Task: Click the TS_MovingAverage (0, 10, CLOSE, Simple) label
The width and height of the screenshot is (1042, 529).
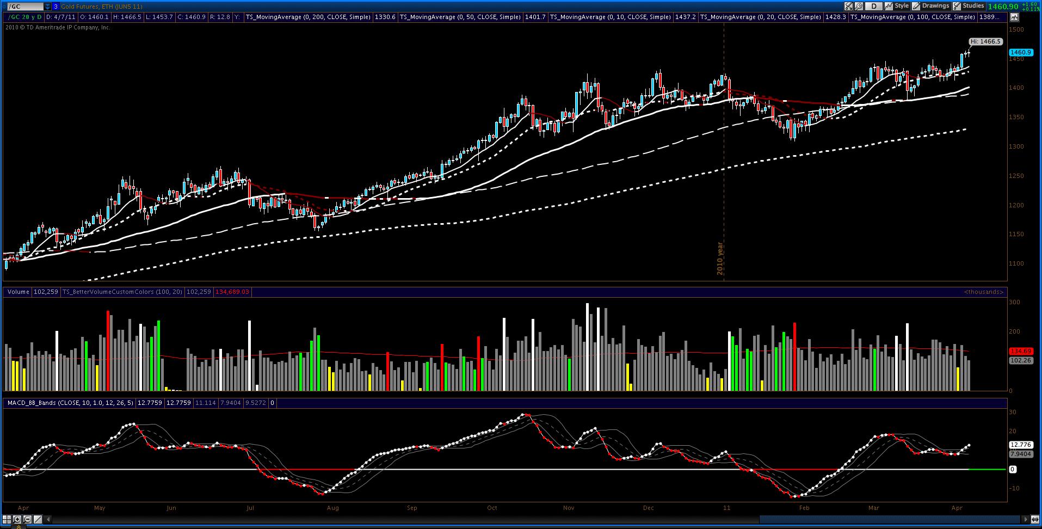Action: click(x=611, y=17)
